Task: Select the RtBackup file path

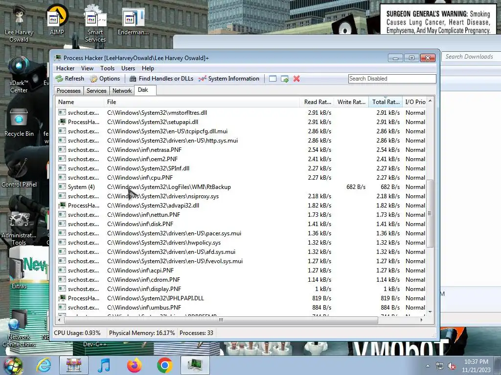Action: 169,187
